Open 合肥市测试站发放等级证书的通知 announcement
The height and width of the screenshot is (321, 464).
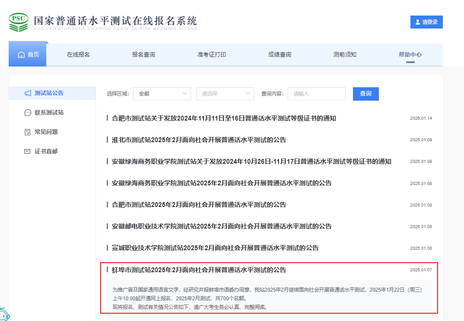click(x=224, y=118)
